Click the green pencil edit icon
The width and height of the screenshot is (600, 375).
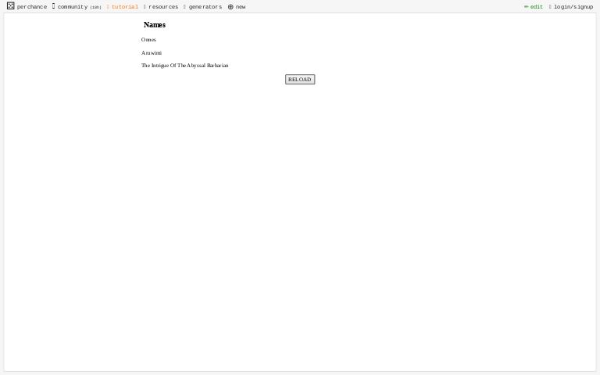[526, 7]
